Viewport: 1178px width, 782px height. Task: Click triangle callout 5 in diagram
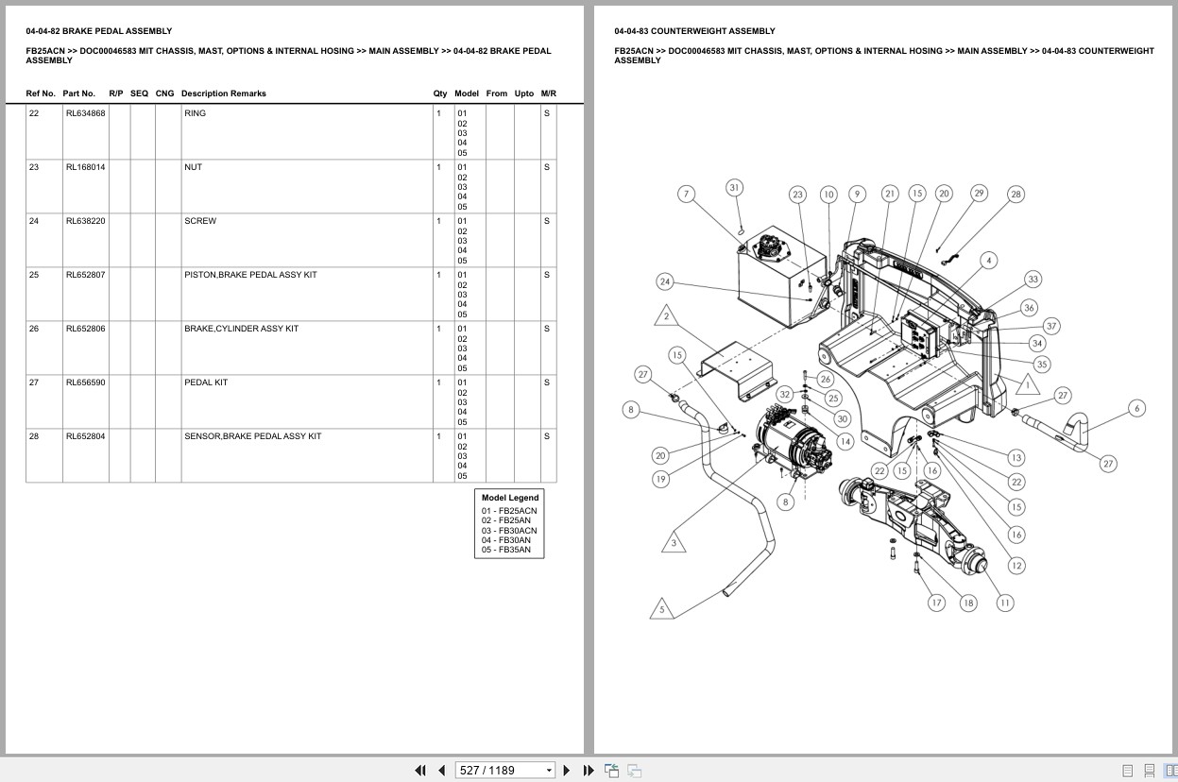pos(662,609)
